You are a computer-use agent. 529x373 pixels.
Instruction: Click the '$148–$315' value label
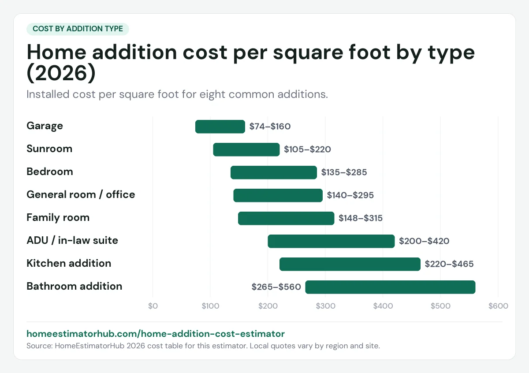361,218
